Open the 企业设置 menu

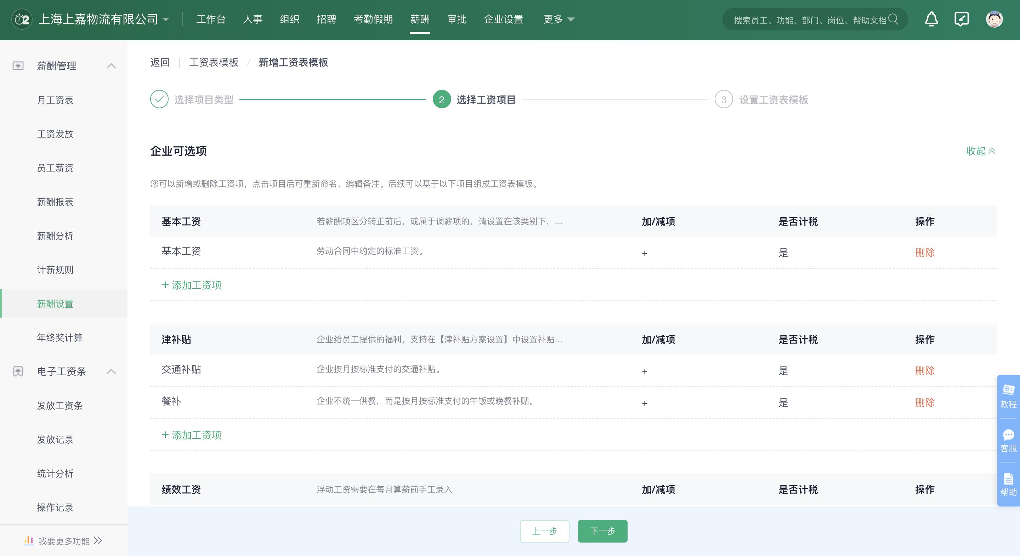click(x=503, y=19)
